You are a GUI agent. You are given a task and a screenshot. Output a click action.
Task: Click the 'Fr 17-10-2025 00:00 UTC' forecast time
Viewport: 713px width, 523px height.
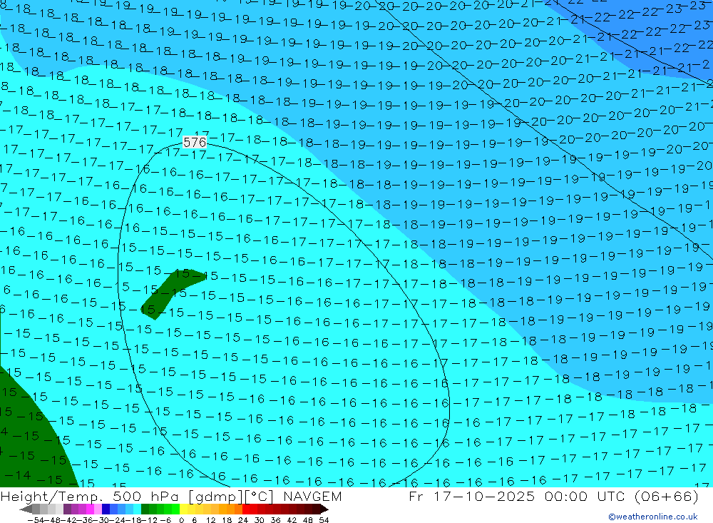[x=518, y=496]
